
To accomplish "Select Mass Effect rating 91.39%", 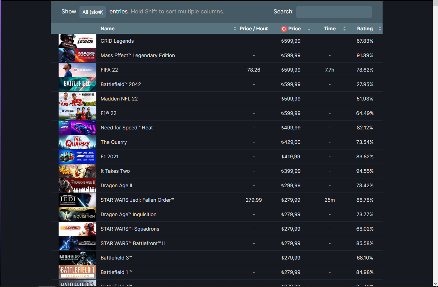I will click(365, 55).
